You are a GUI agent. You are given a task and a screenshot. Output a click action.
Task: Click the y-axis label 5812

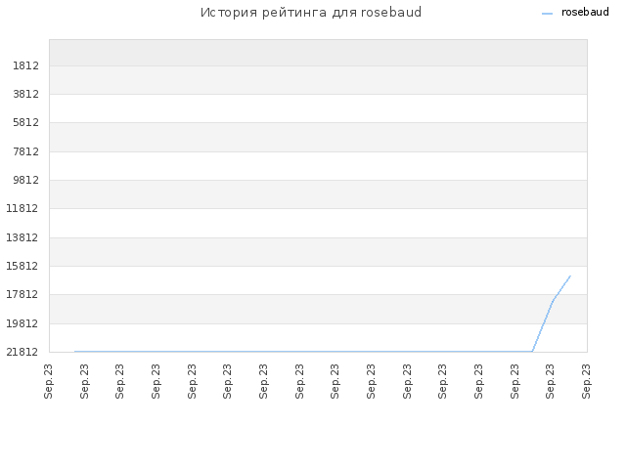tap(26, 122)
